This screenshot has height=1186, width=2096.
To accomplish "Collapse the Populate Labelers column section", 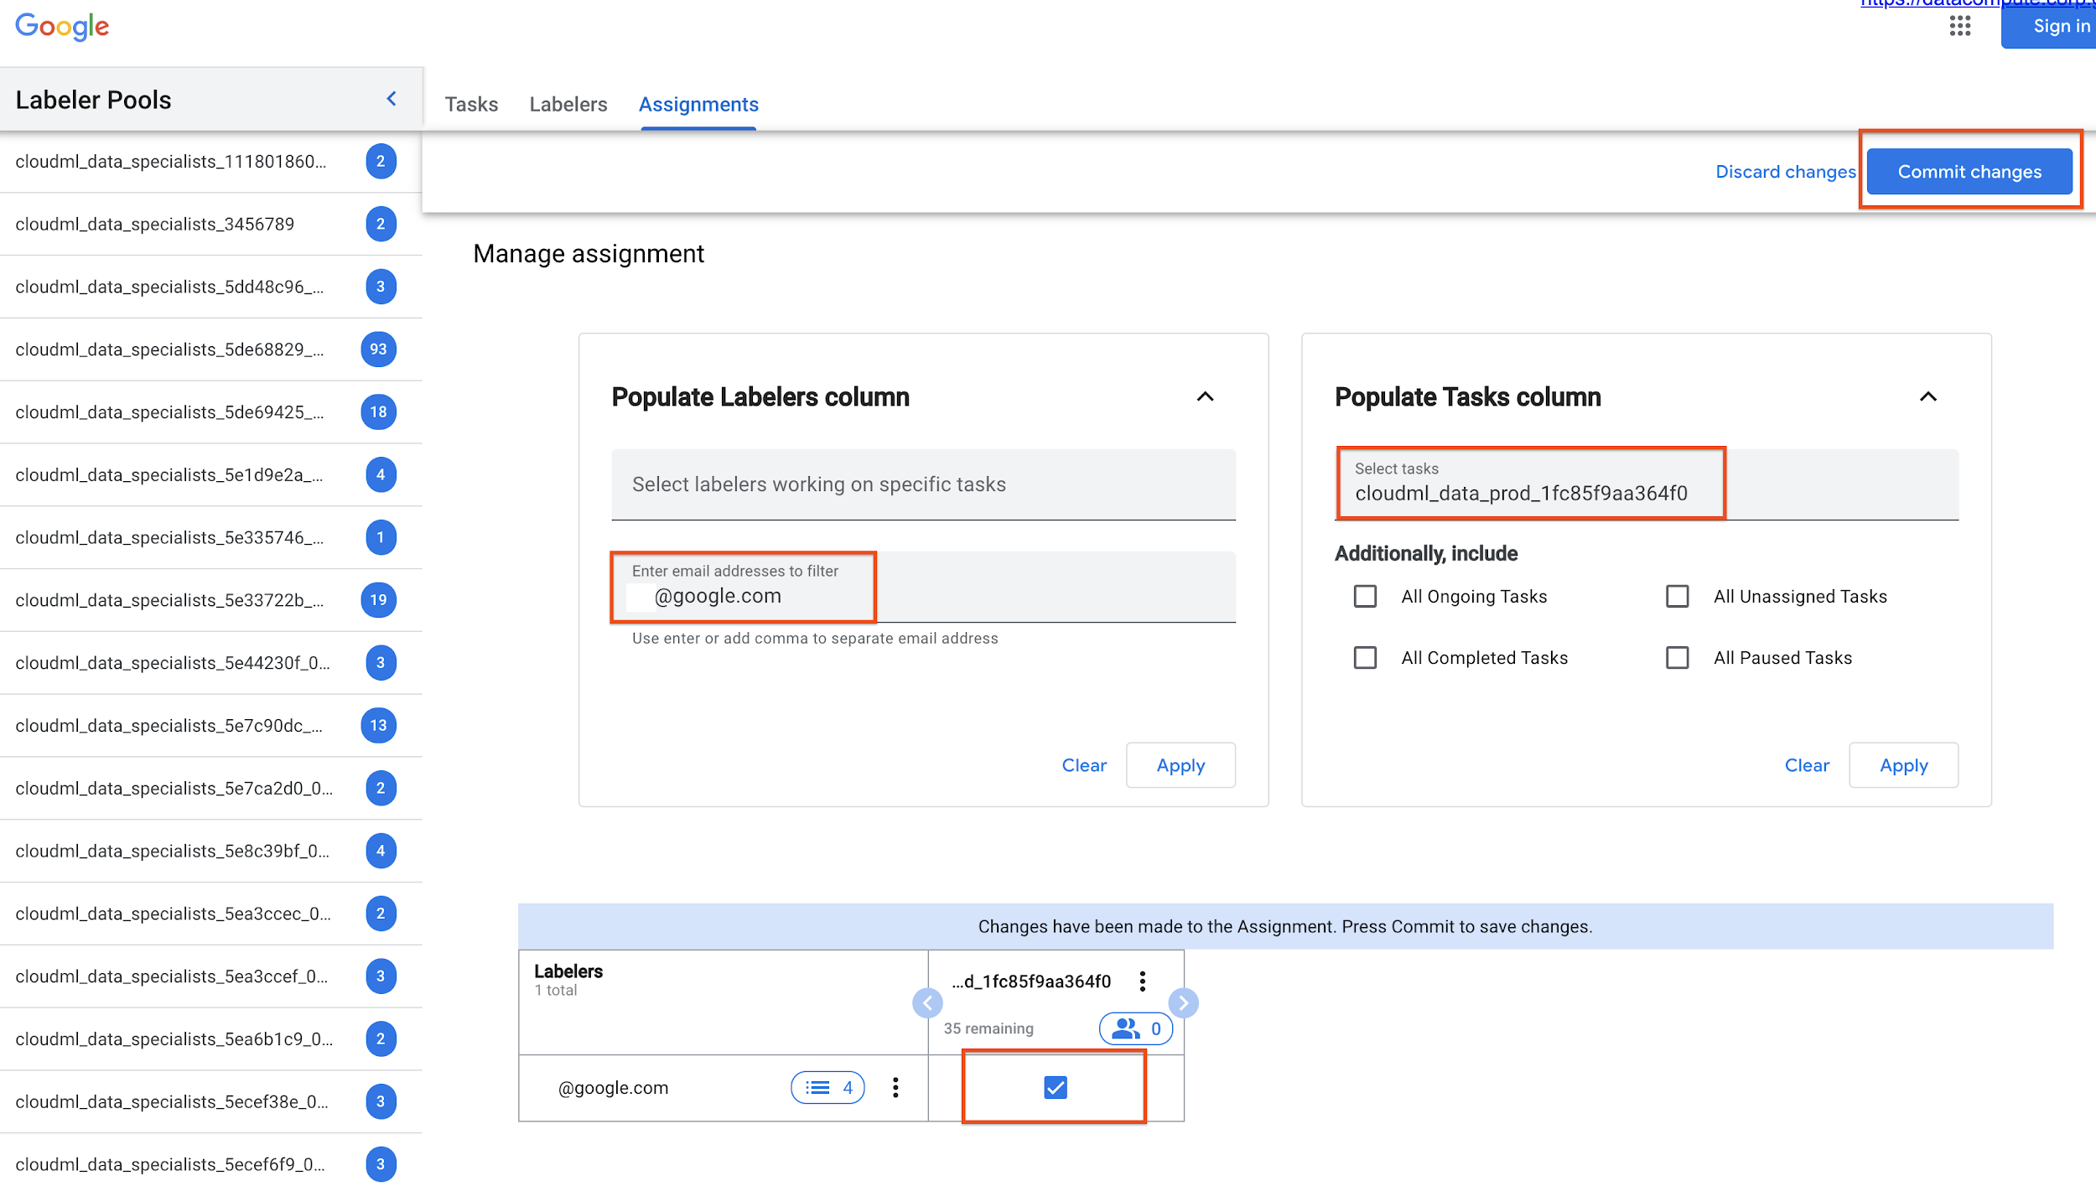I will point(1205,396).
